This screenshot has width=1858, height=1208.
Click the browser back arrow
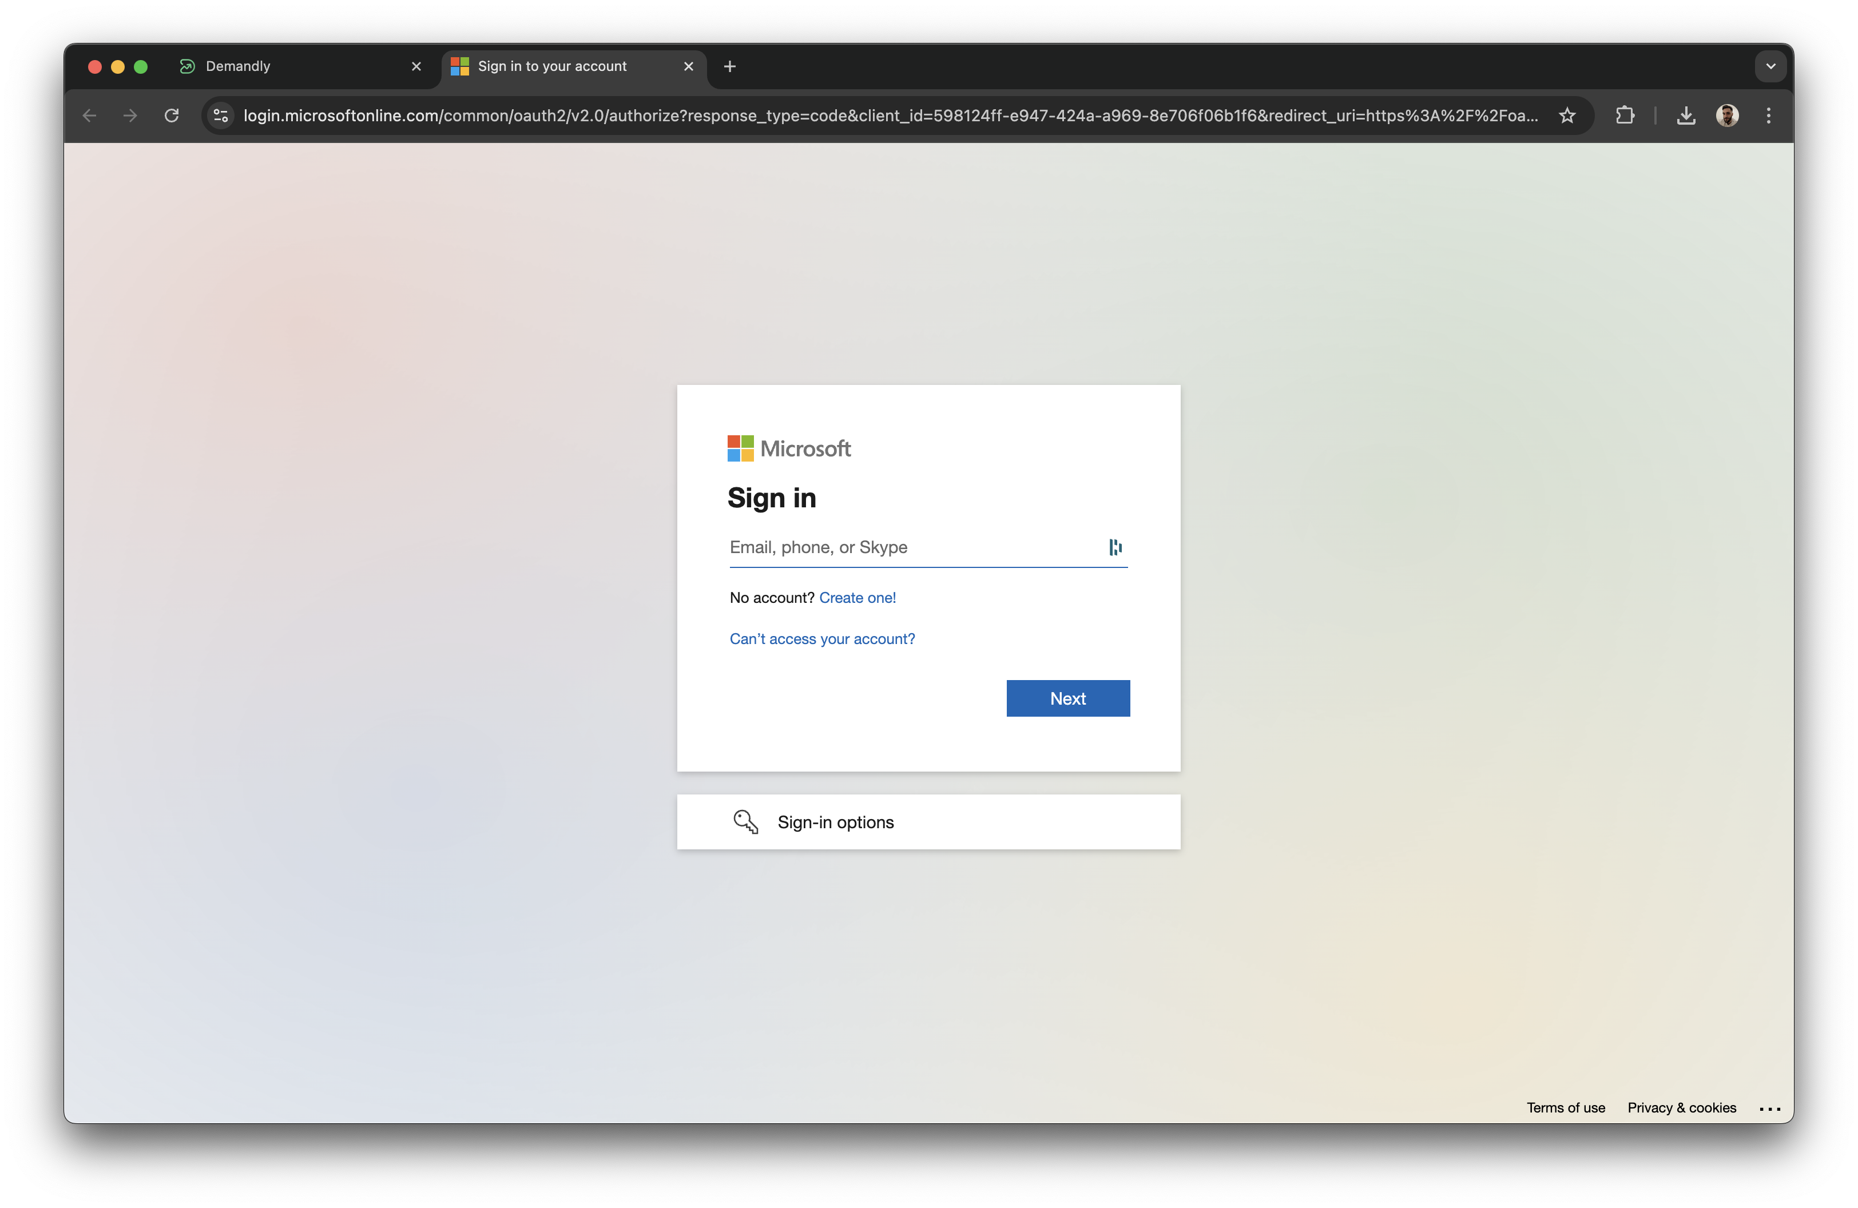pyautogui.click(x=89, y=116)
